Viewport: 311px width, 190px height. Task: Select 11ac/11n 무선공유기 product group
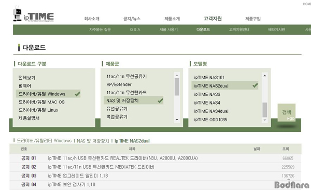126,76
